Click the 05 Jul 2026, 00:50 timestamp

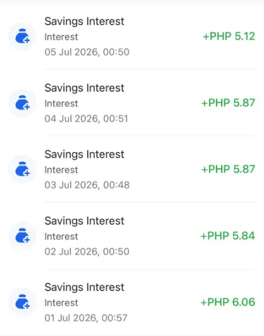pos(87,52)
